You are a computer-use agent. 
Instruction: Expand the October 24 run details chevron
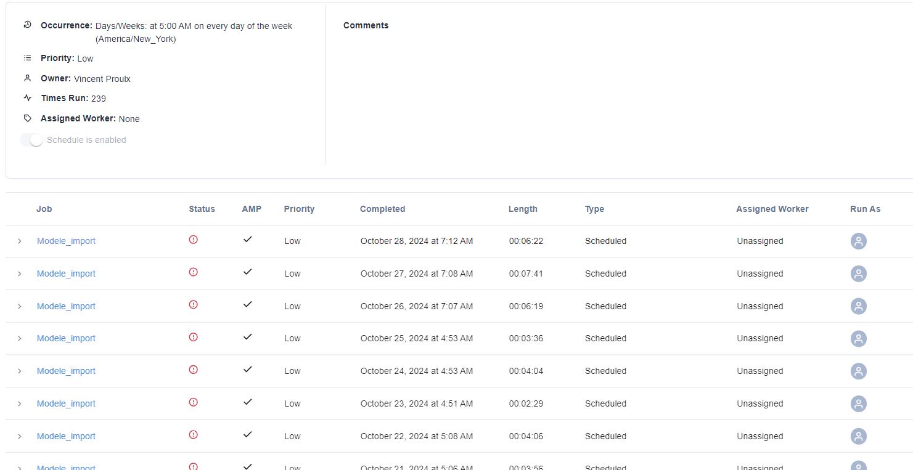pyautogui.click(x=19, y=371)
